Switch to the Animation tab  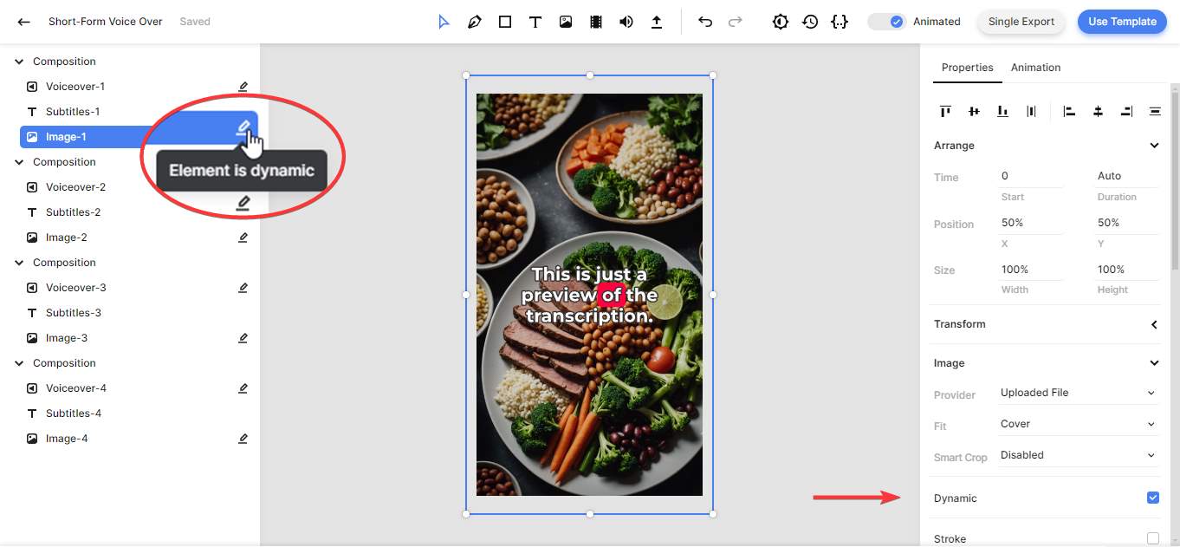pyautogui.click(x=1035, y=68)
